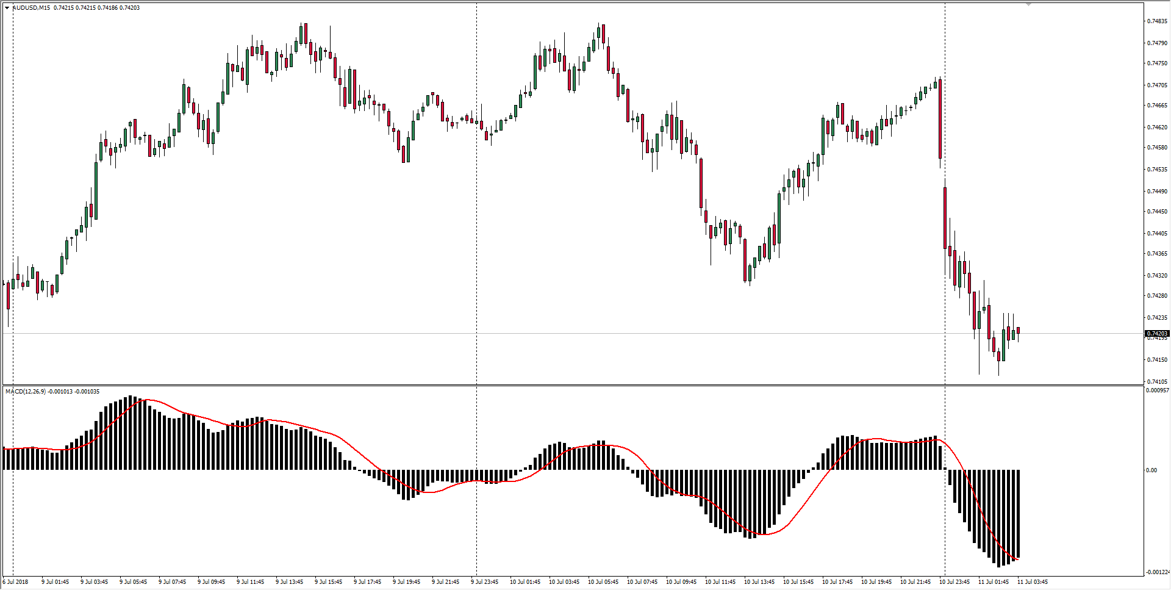Click the last red candle on the chart
Viewport: 1171px width, 590px height.
1018,331
